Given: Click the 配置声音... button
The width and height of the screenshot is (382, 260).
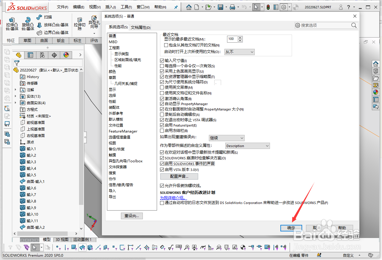Looking at the screenshot, I should pyautogui.click(x=179, y=177).
